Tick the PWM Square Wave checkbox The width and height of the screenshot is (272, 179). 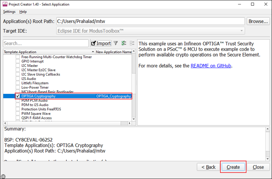18,114
